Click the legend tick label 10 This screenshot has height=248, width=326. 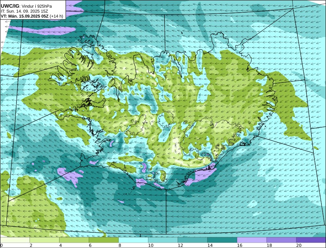click(x=151, y=245)
